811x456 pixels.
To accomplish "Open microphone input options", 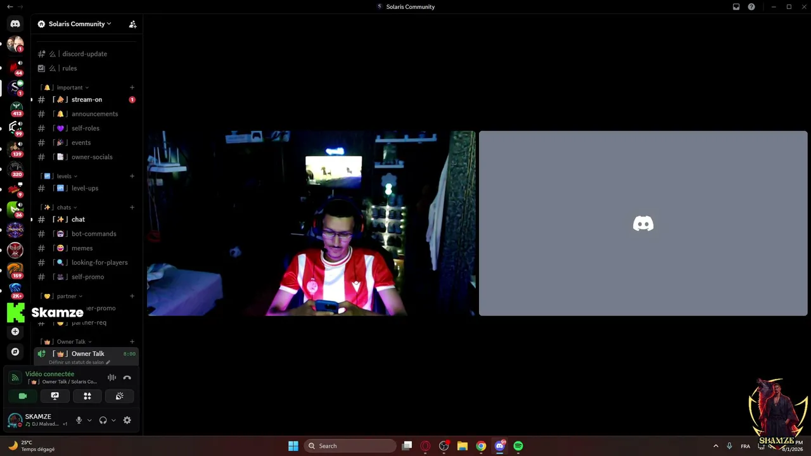I will pyautogui.click(x=89, y=420).
